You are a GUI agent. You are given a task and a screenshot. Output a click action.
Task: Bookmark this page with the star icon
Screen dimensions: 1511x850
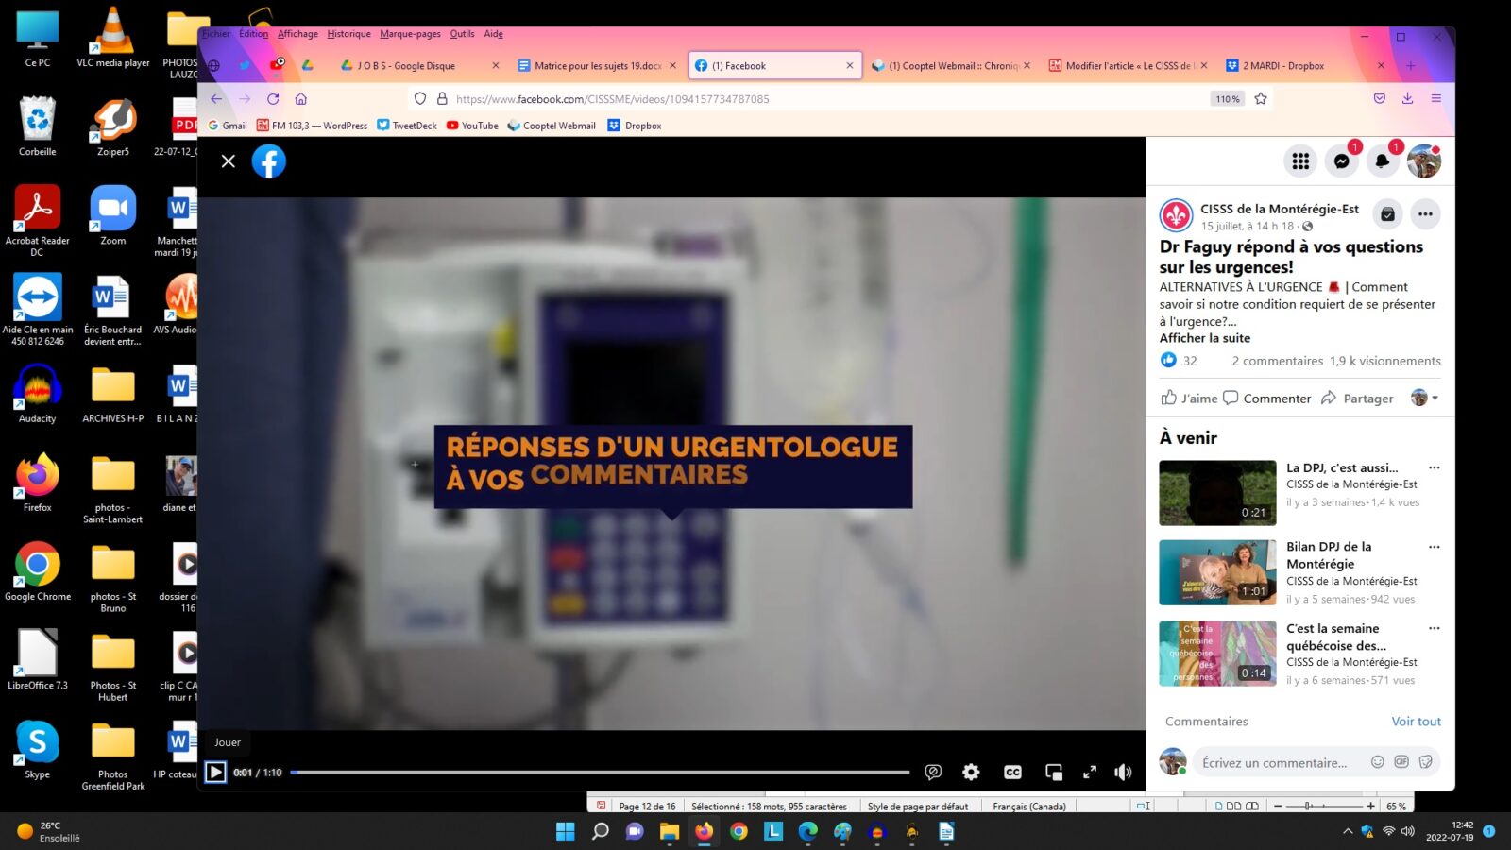click(1261, 99)
